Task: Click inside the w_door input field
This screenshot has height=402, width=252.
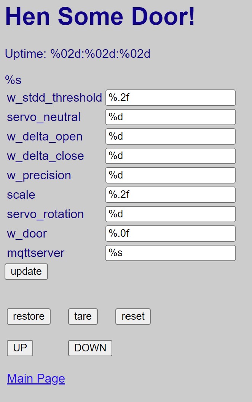Action: click(170, 233)
